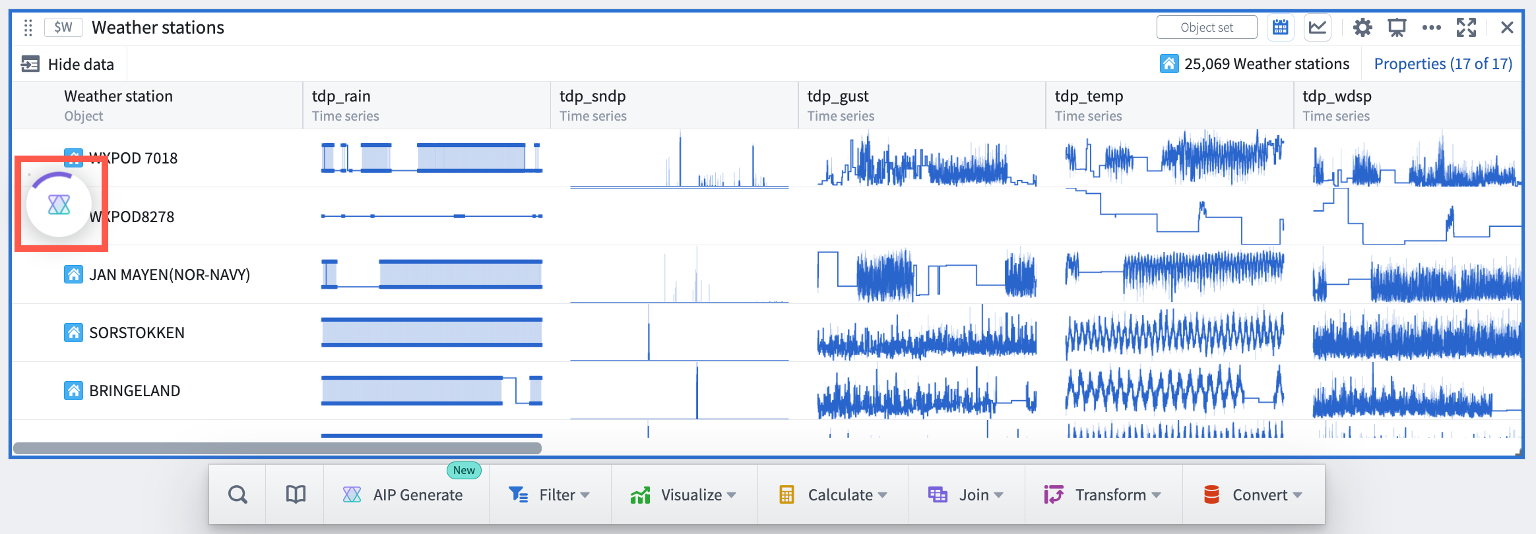
Task: Open the Join dropdown
Action: coord(966,494)
